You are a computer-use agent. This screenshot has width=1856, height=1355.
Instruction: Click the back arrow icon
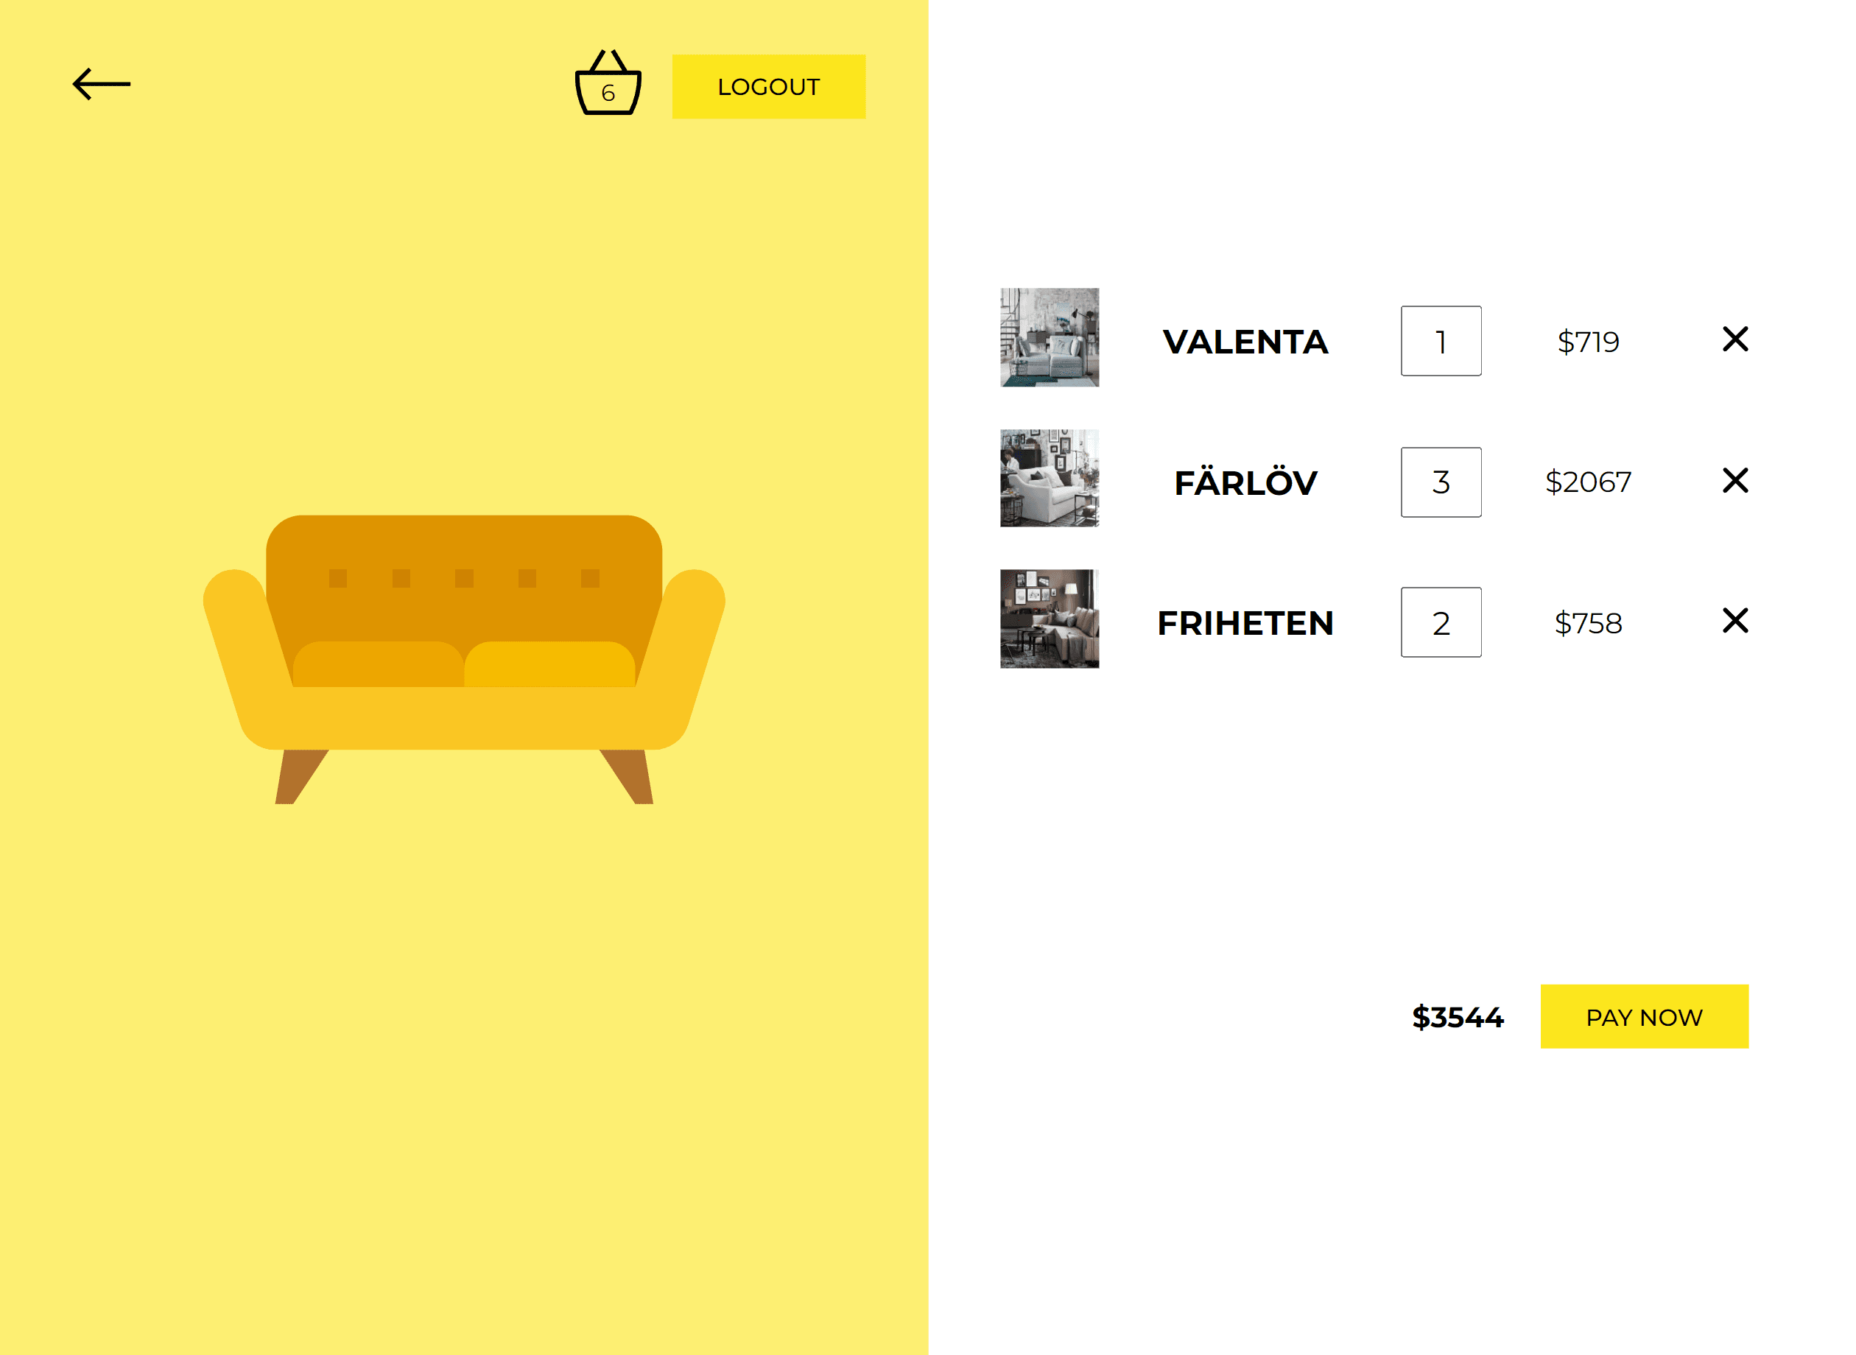(102, 85)
